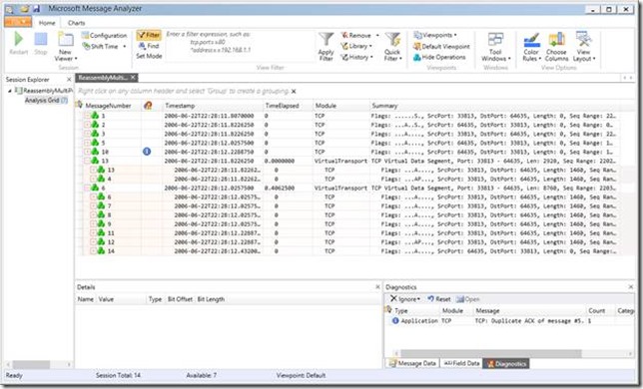Viewport: 643px width, 389px height.
Task: Open the Remove filter dropdown
Action: pyautogui.click(x=360, y=36)
